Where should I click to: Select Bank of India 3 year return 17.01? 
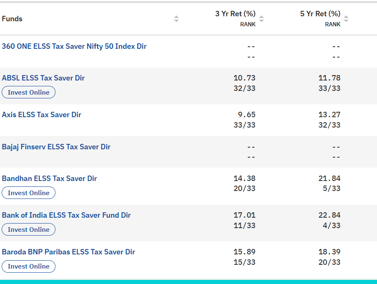(244, 215)
